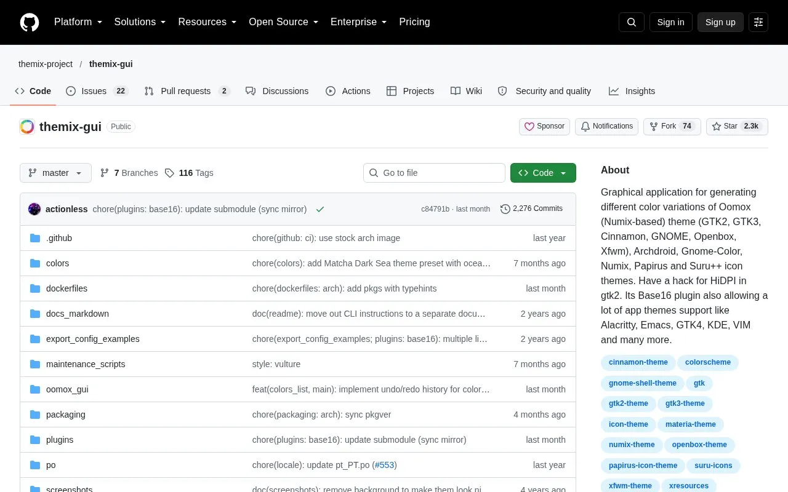788x492 pixels.
Task: Open the Wiki tab
Action: pyautogui.click(x=466, y=91)
